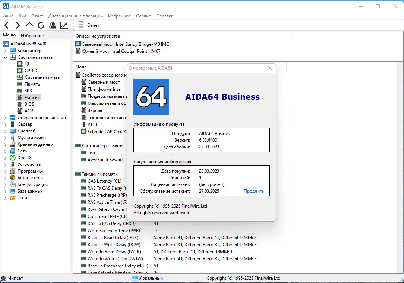Screen dimensions: 404x283
Task: Expand the Сеть node
Action: point(6,151)
